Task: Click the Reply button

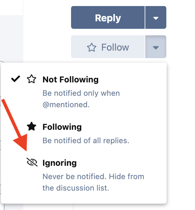Action: [108, 17]
